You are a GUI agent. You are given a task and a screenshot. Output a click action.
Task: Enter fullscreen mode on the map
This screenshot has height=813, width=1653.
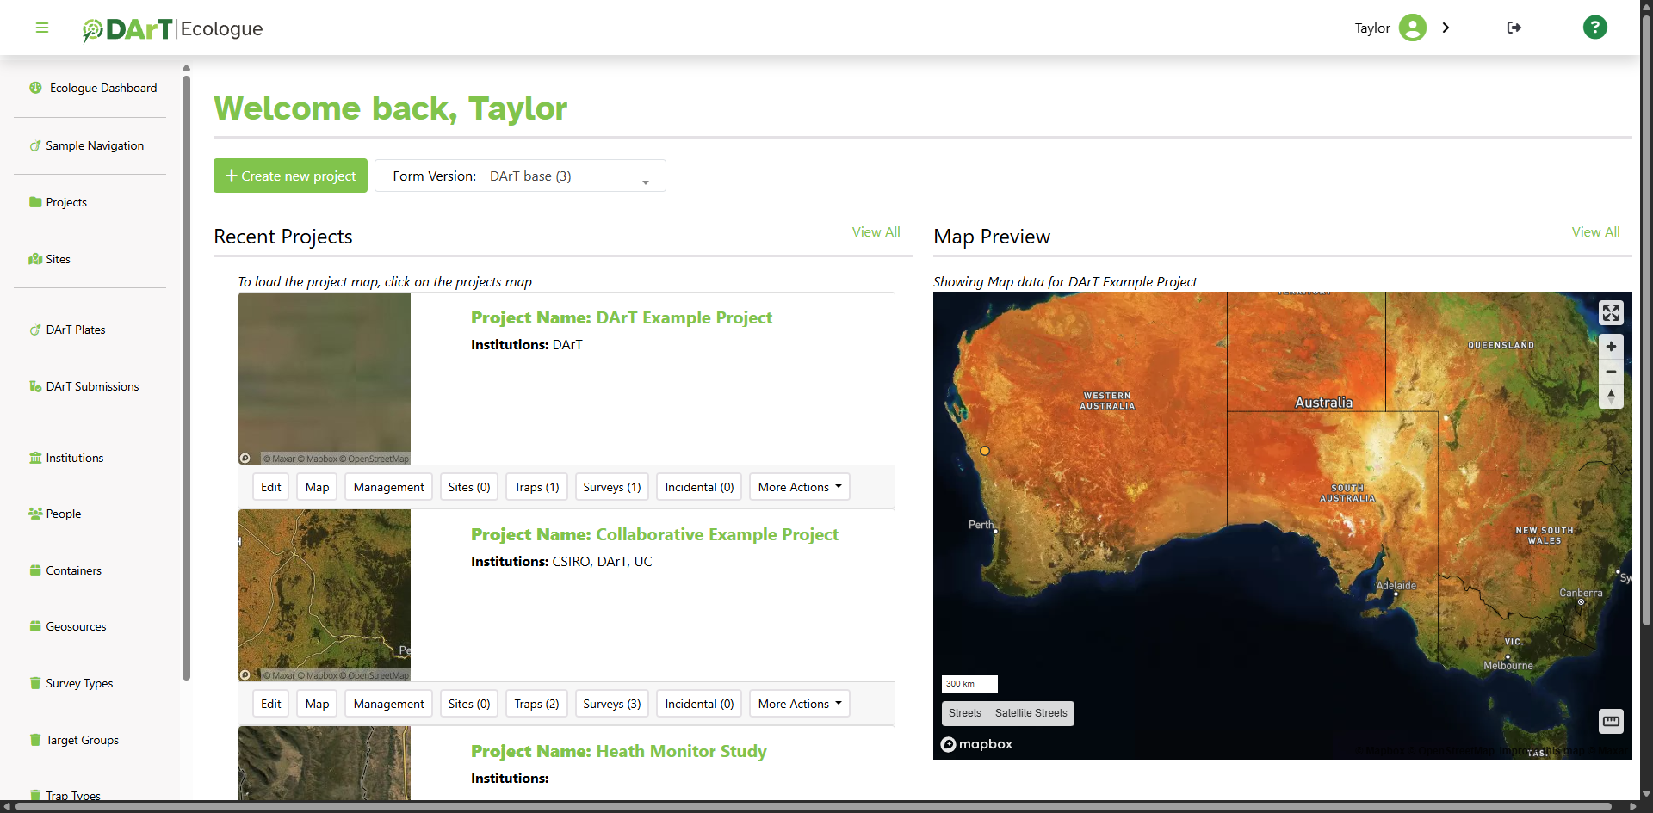click(x=1611, y=312)
